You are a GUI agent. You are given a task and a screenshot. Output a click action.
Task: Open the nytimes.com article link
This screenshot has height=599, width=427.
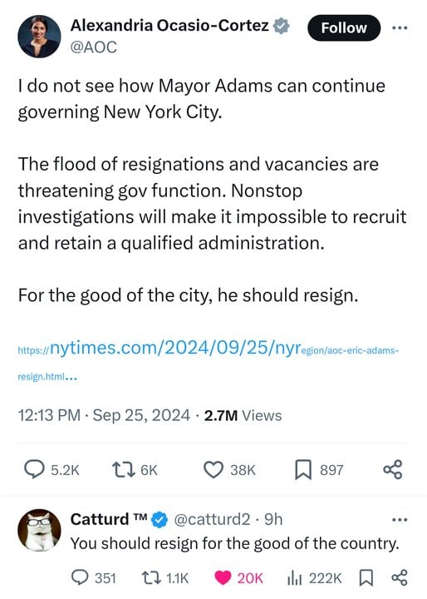pos(208,360)
